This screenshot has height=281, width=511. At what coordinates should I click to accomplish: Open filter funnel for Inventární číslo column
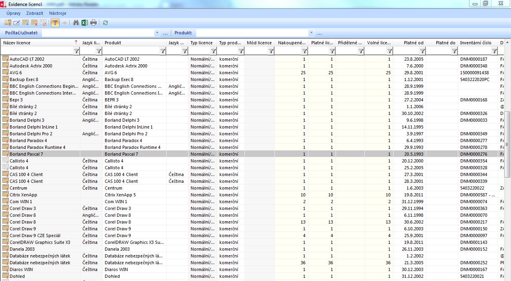(495, 51)
